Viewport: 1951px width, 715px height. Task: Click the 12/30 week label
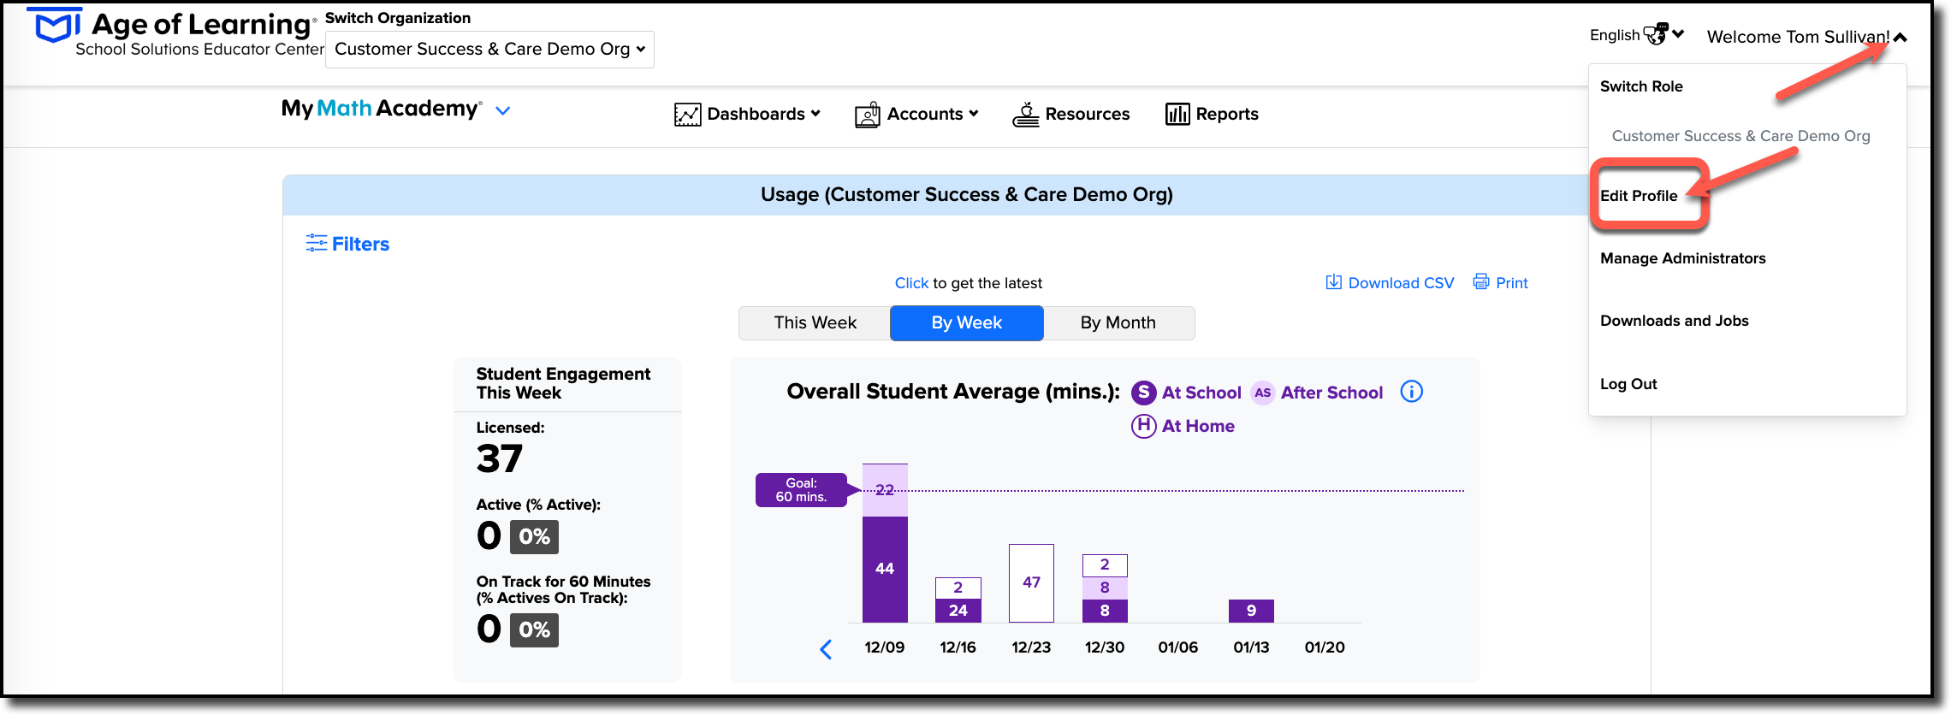[1105, 647]
